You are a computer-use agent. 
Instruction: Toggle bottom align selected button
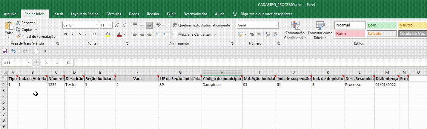149,25
